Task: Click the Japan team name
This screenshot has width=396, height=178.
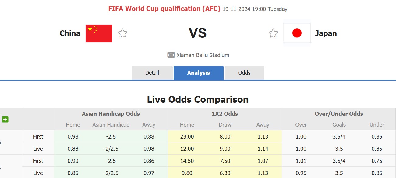Action: [326, 33]
